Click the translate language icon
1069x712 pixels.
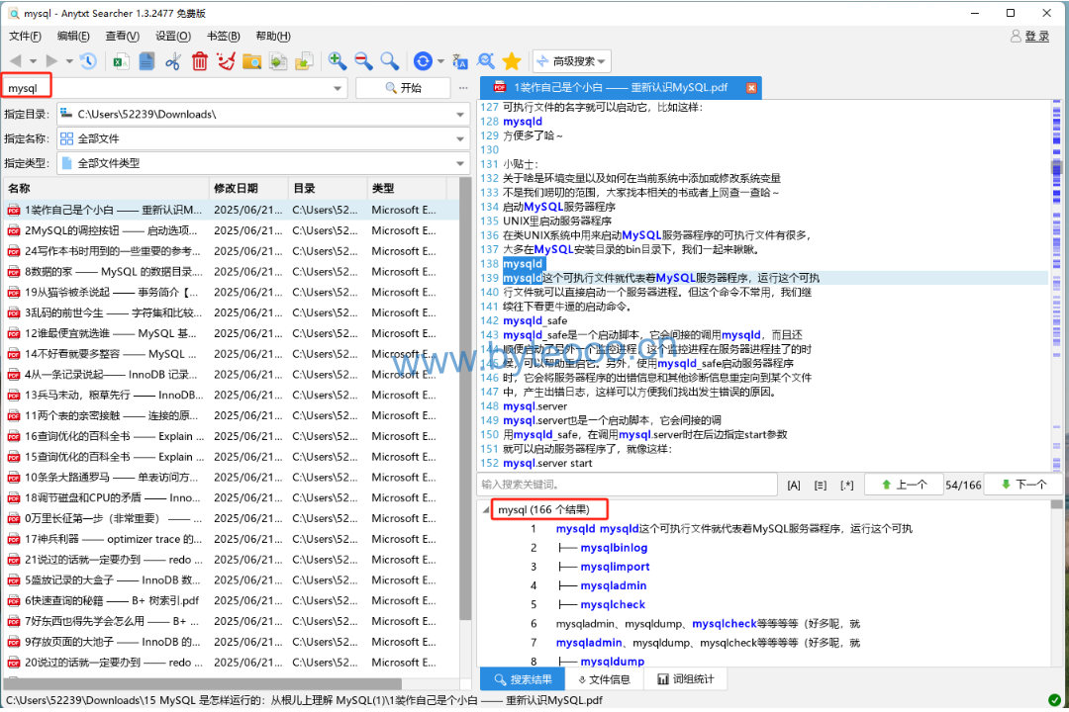pyautogui.click(x=460, y=61)
